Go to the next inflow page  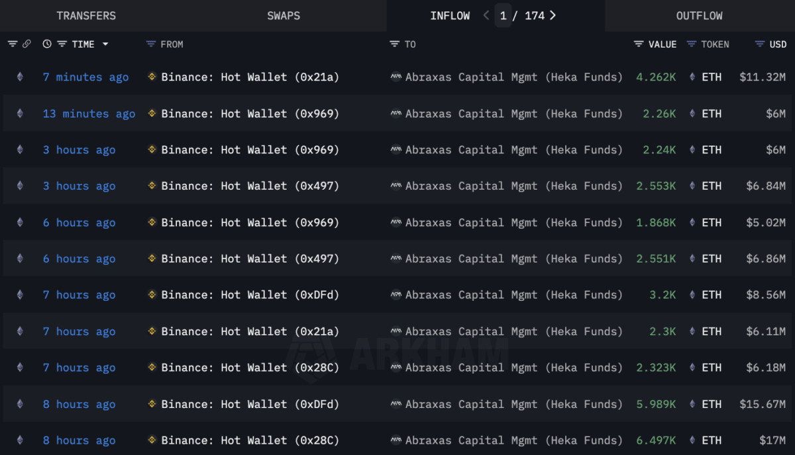coord(553,15)
